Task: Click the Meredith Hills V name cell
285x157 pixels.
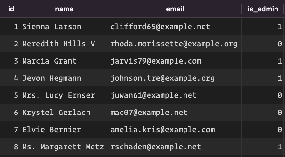Action: (x=64, y=44)
